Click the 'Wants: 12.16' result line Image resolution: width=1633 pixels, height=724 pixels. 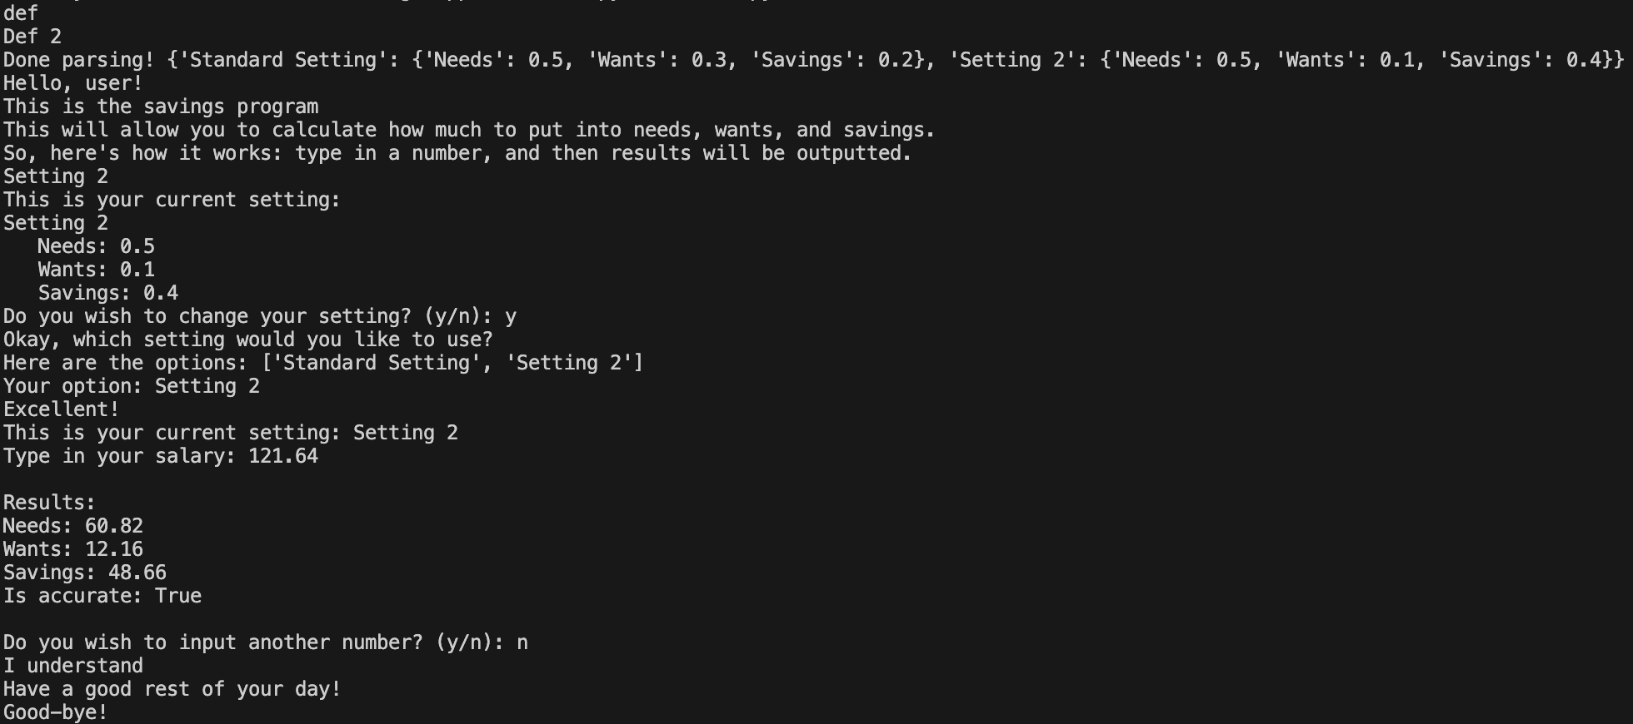(x=73, y=549)
